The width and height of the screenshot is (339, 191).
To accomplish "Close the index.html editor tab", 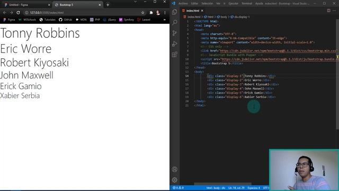I will [202, 11].
